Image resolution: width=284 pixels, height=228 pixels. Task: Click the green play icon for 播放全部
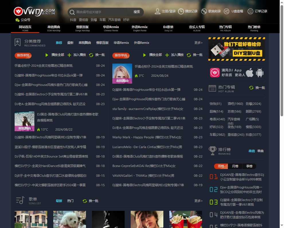(47, 55)
